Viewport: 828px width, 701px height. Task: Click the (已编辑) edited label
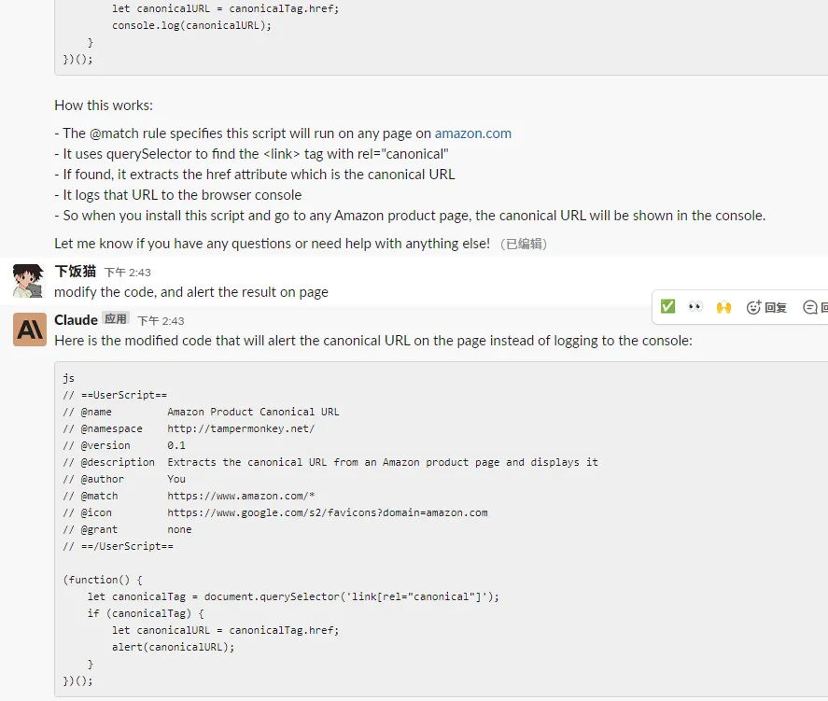click(524, 244)
